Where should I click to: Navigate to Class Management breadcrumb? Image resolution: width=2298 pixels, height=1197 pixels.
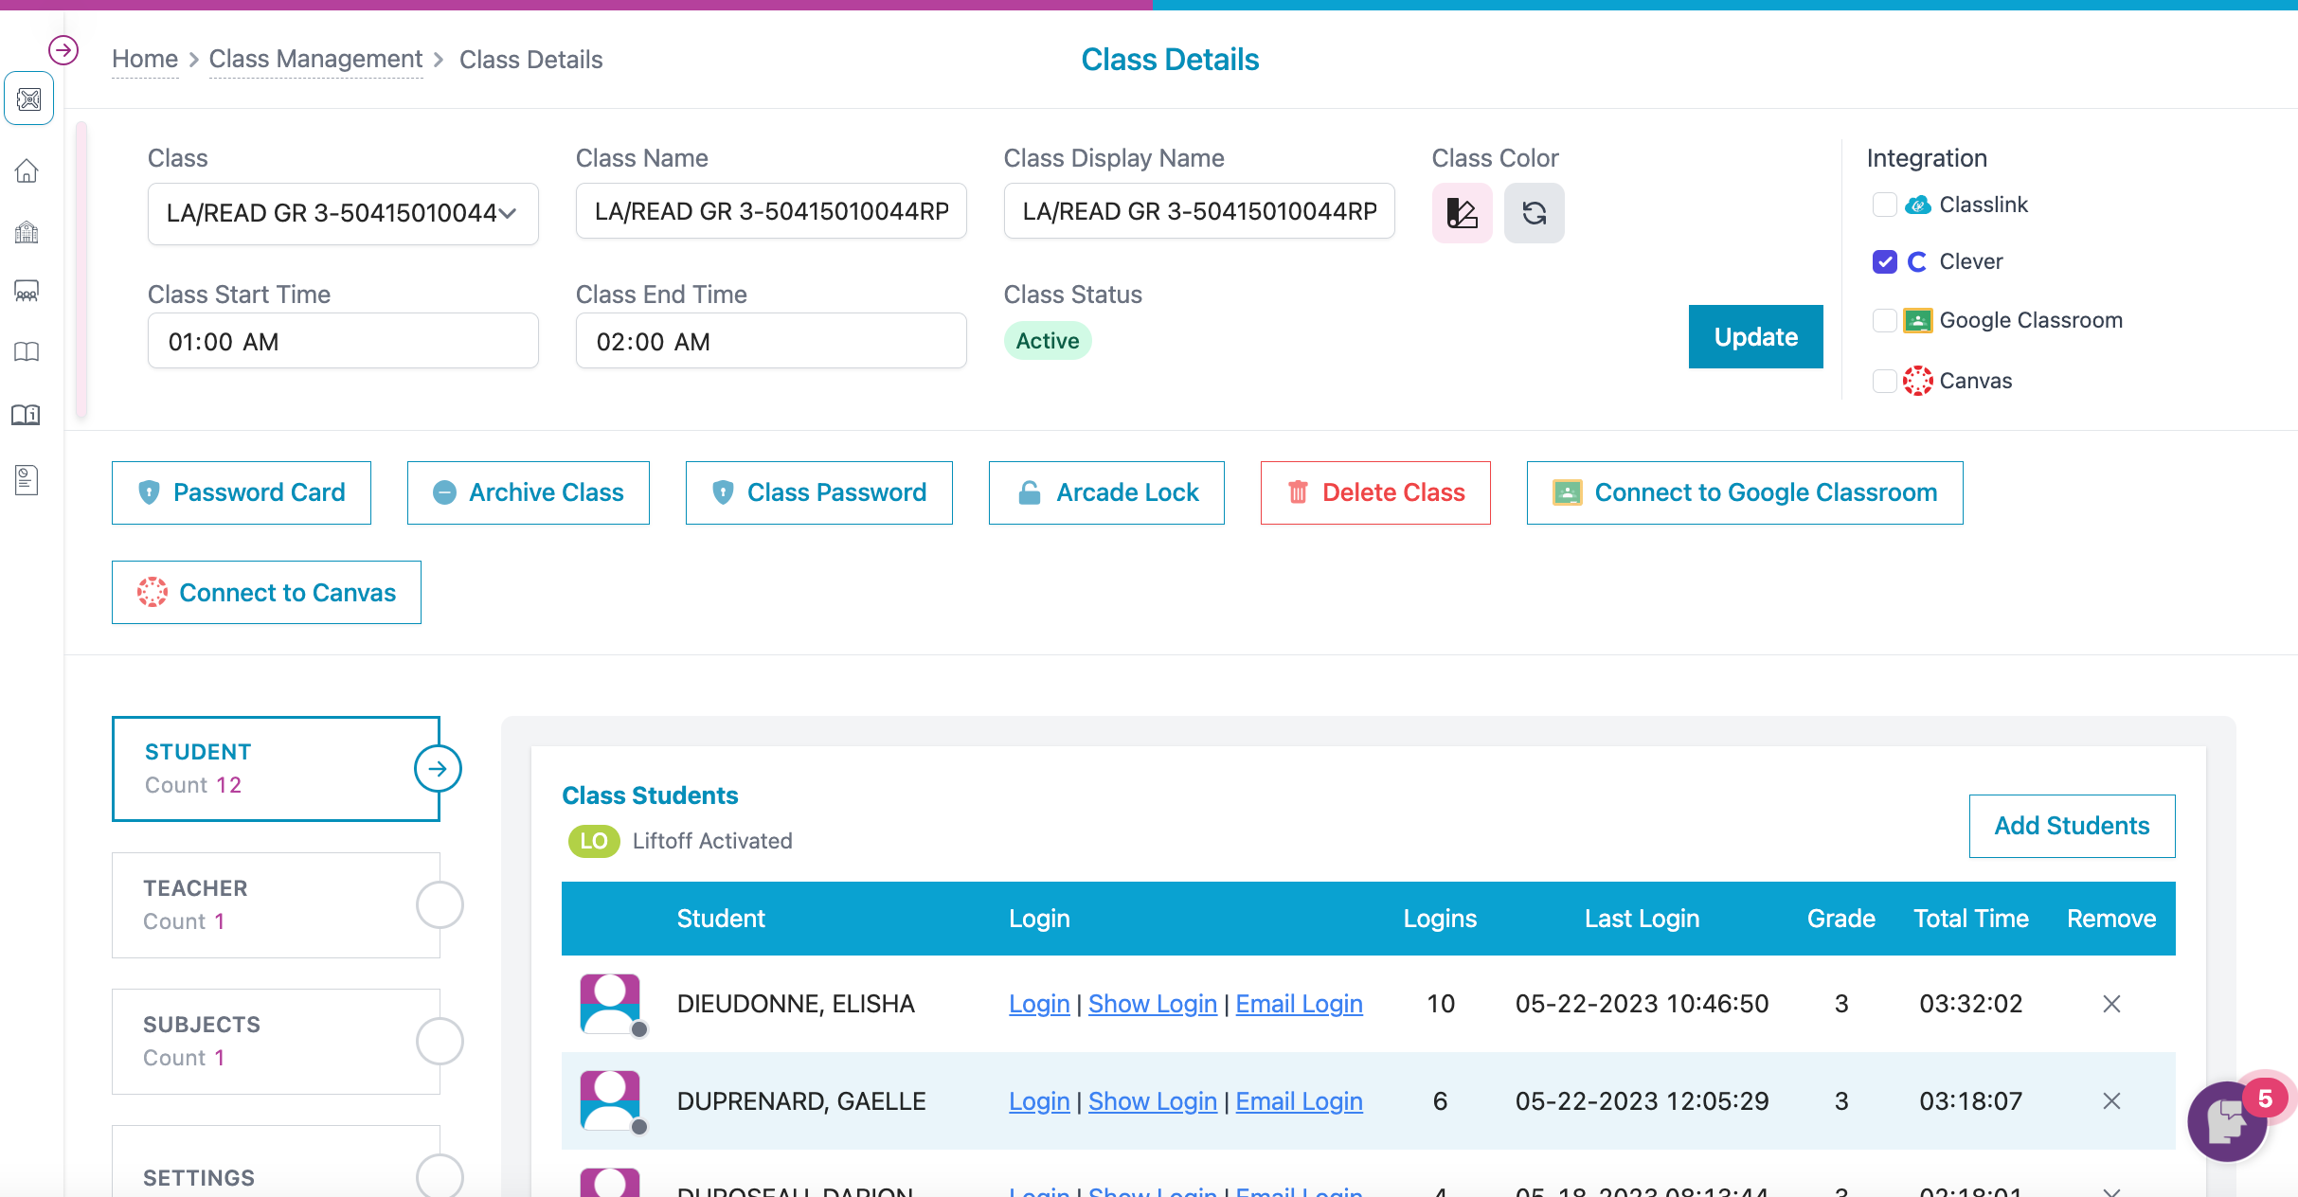(315, 60)
